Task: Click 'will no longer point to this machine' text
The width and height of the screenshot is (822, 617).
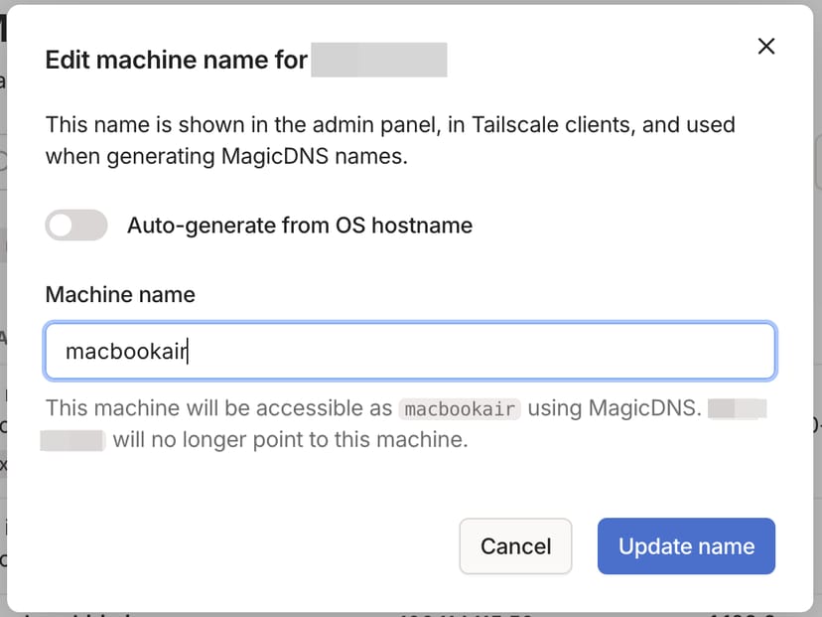Action: (x=291, y=440)
